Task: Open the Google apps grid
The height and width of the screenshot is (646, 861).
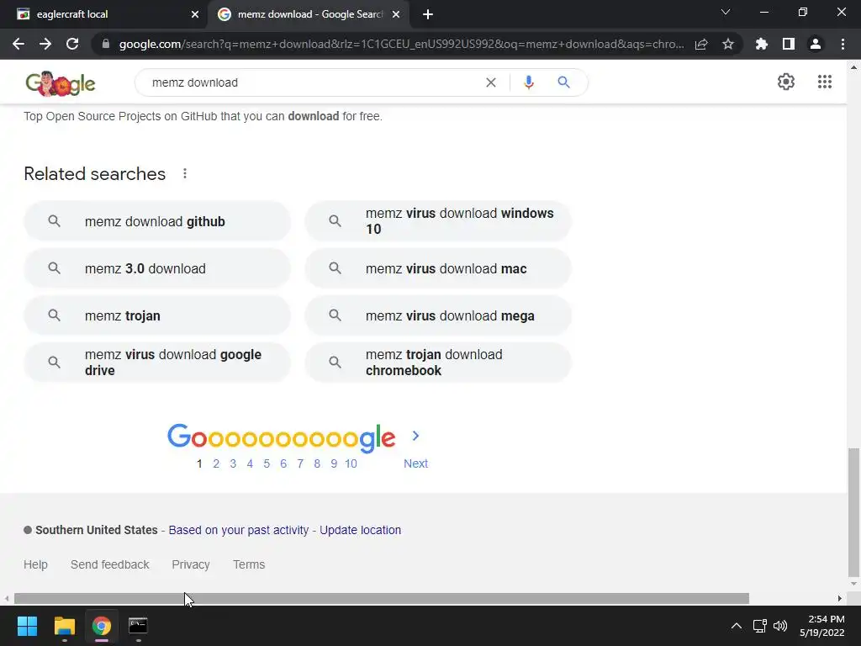Action: click(825, 82)
